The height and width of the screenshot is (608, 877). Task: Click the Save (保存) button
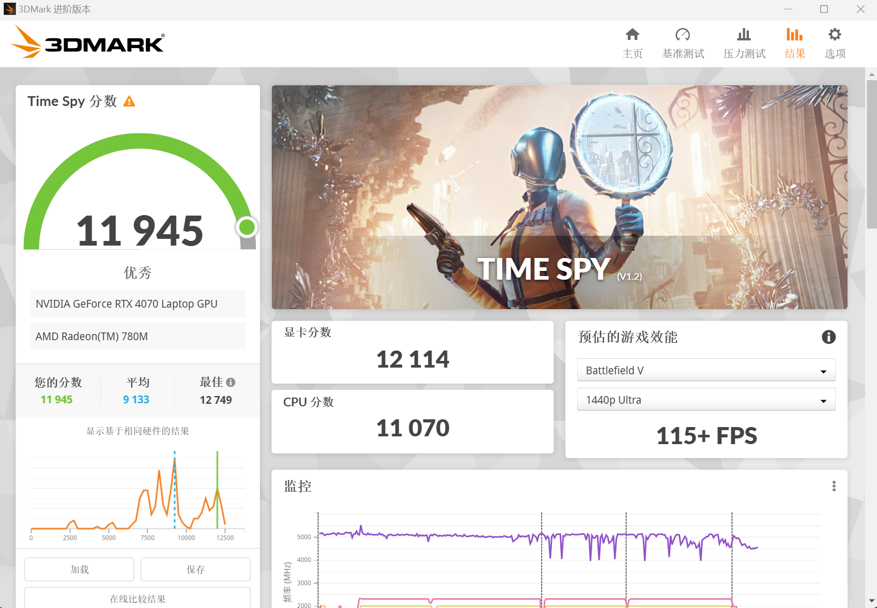coord(195,569)
